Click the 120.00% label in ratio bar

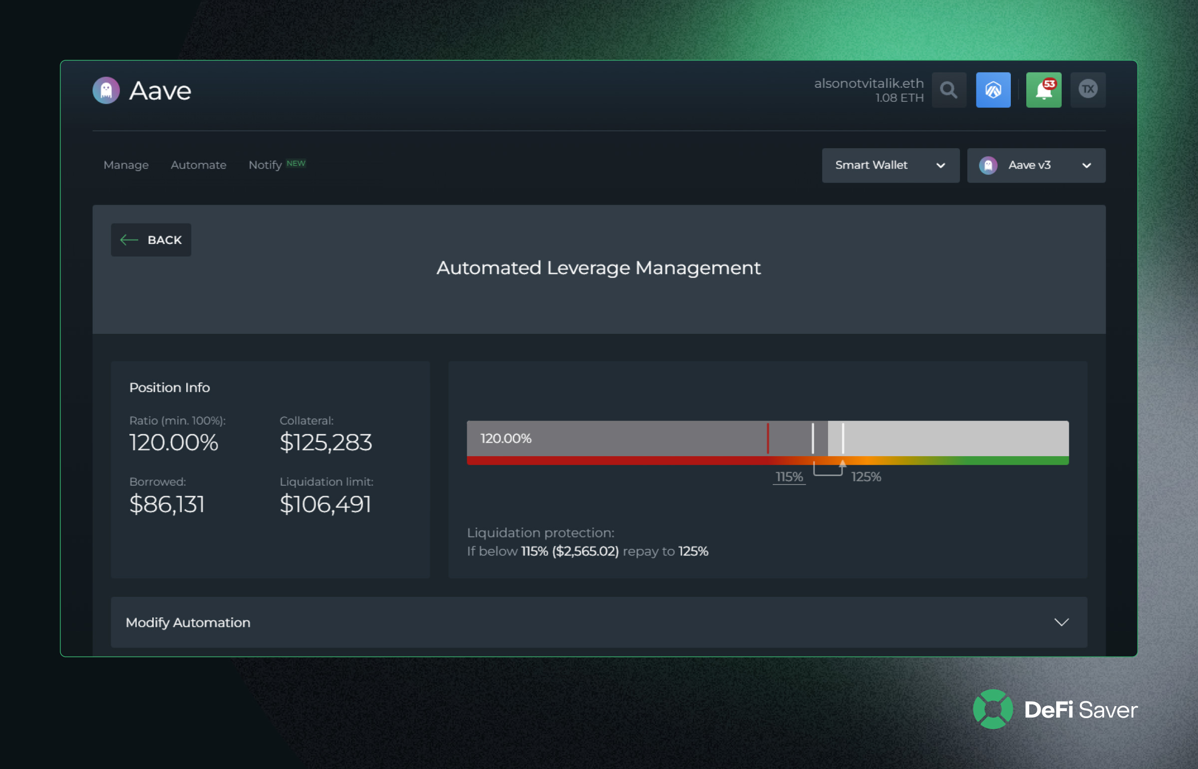pos(506,439)
